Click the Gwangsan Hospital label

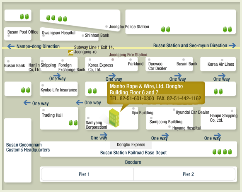tap(58, 33)
